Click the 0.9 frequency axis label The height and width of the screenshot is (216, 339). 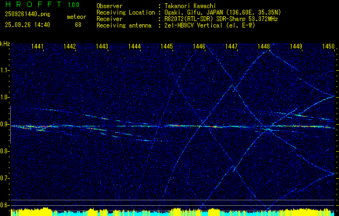(x=4, y=124)
